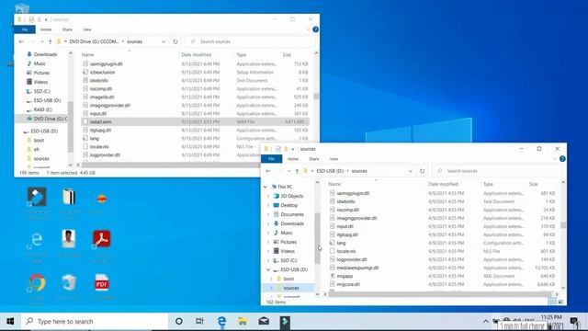Launch Edge from the taskbar

pos(221,321)
